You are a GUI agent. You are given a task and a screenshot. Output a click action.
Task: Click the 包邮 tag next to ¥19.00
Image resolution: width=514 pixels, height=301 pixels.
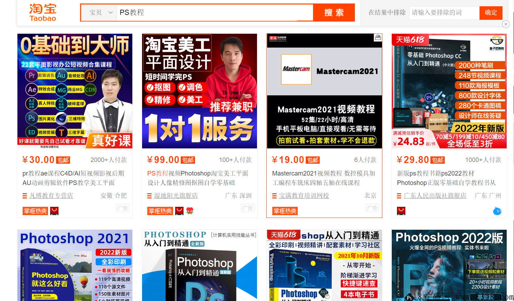pos(313,160)
